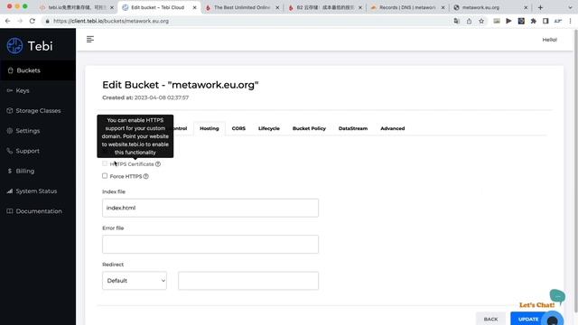The image size is (578, 325).
Task: Open Storage Classes in the sidebar
Action: pyautogui.click(x=38, y=110)
